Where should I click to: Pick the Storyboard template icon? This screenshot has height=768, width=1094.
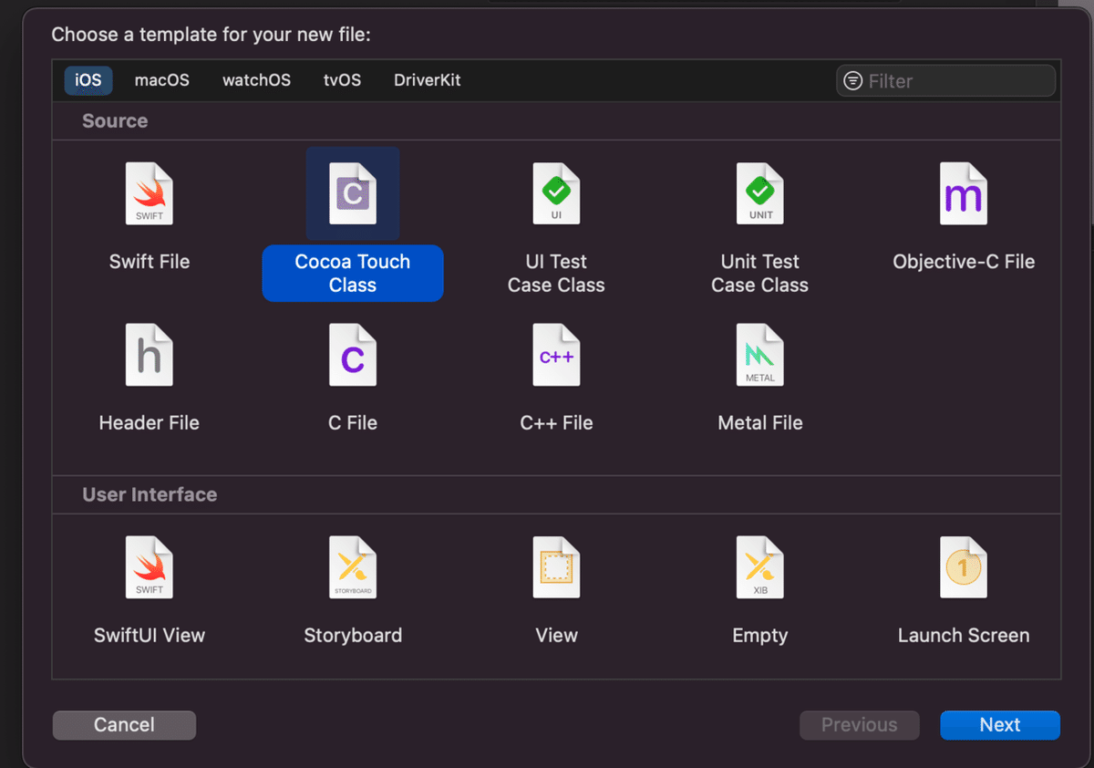353,567
